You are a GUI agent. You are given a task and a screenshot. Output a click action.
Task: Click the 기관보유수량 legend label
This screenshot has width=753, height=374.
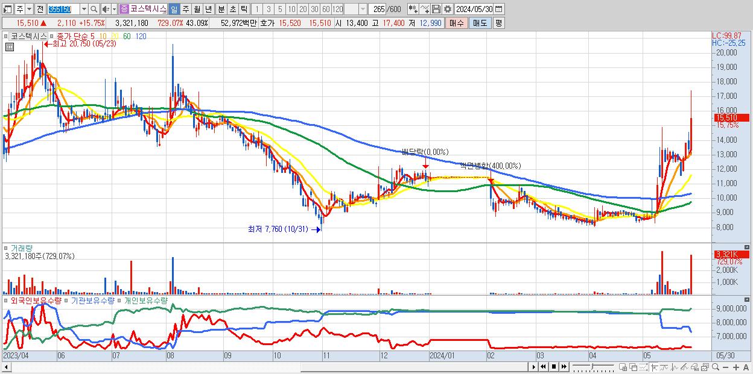click(x=92, y=300)
